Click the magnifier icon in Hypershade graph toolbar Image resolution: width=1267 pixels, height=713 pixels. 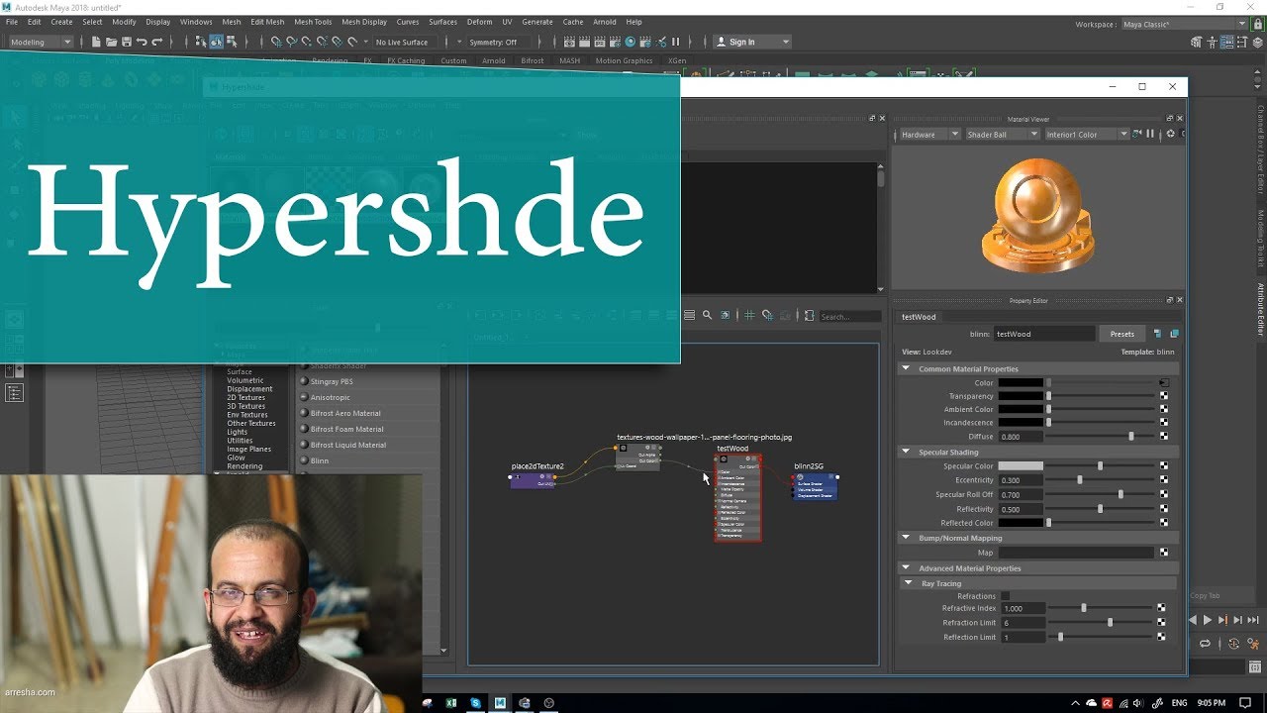click(x=707, y=315)
